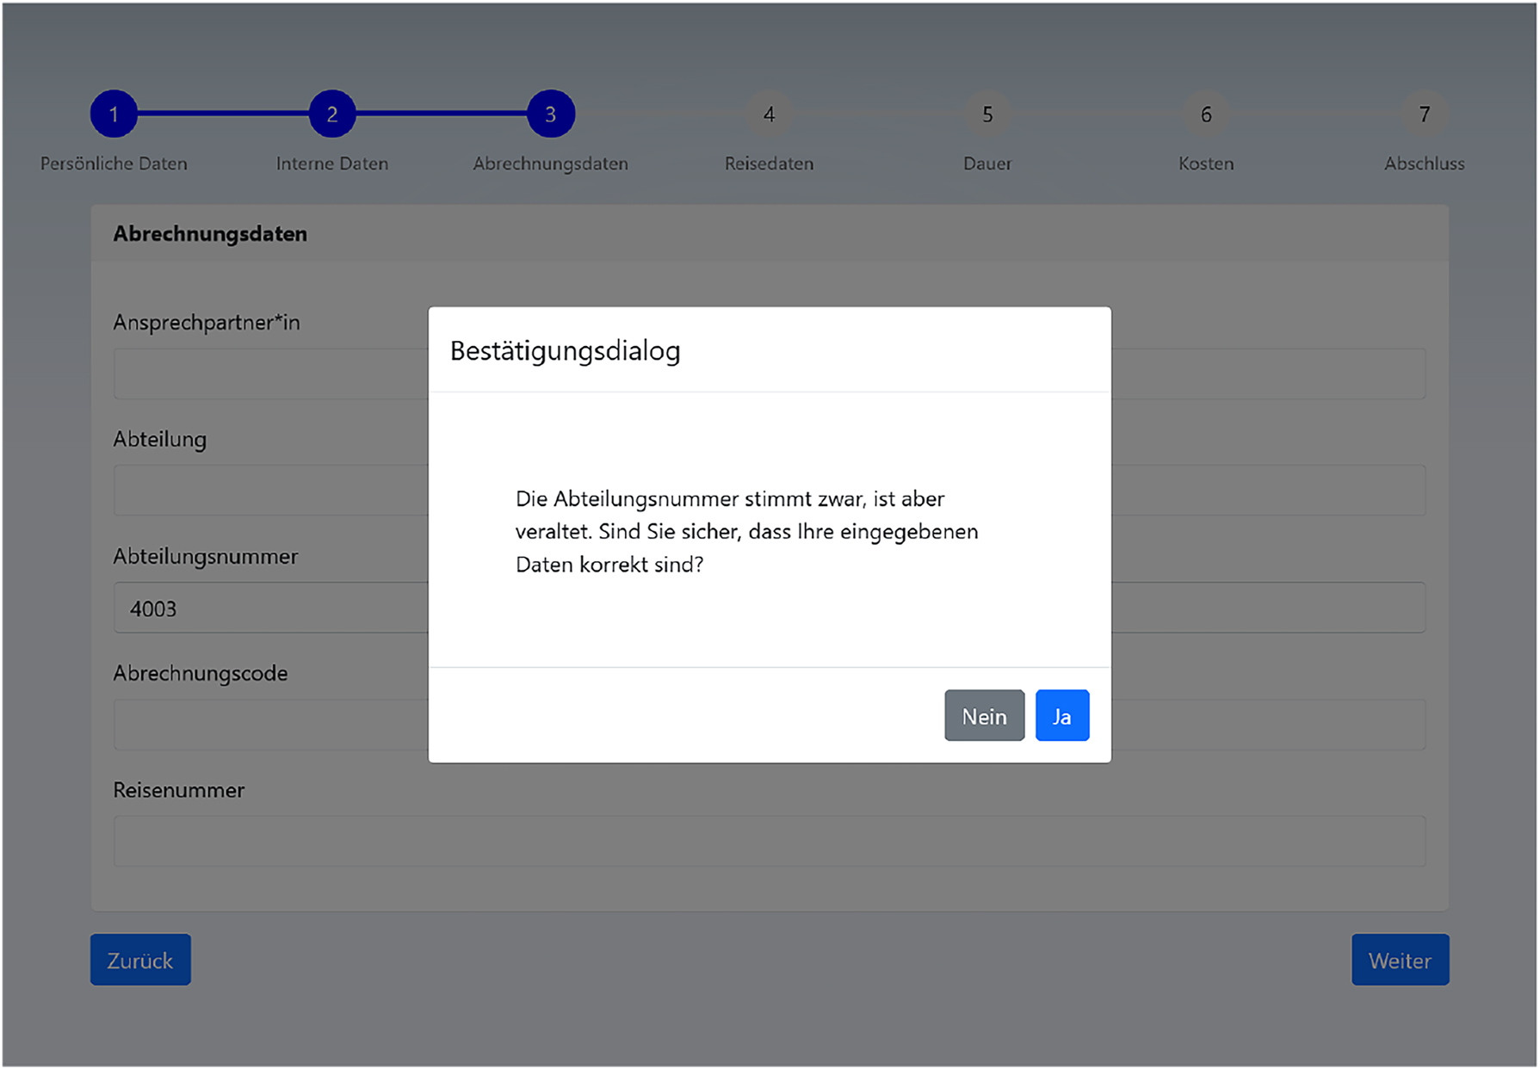The image size is (1540, 1069).
Task: Click the Persönliche Daten step label
Action: pyautogui.click(x=113, y=163)
